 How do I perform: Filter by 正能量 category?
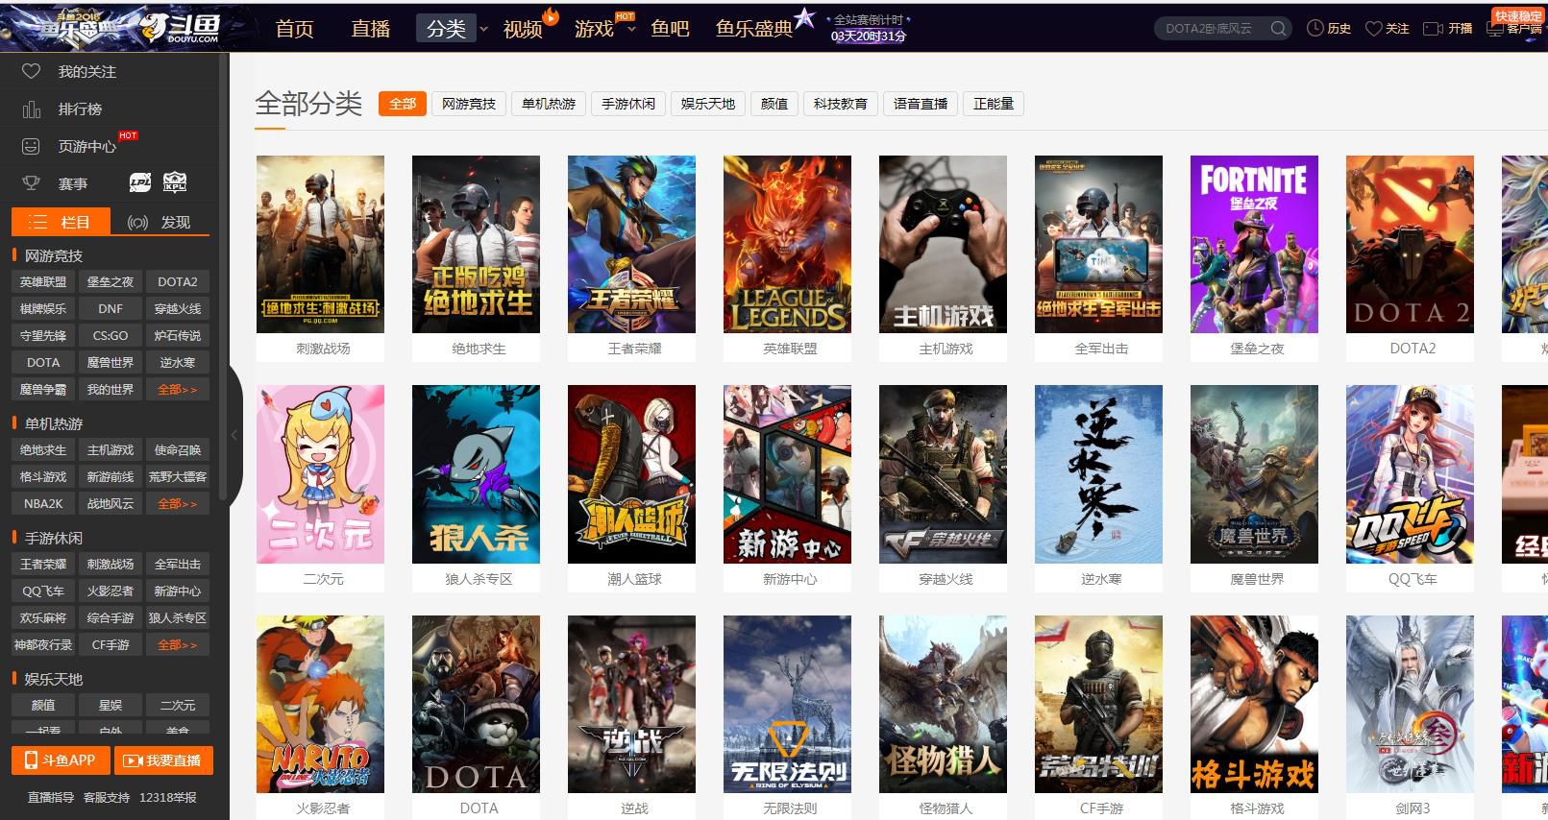pos(994,104)
